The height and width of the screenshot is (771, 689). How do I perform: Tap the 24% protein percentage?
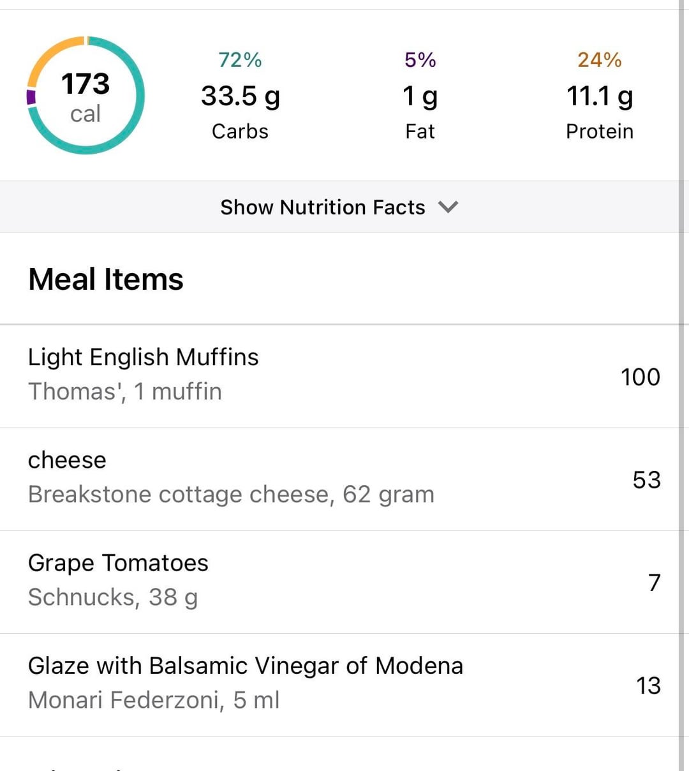599,60
